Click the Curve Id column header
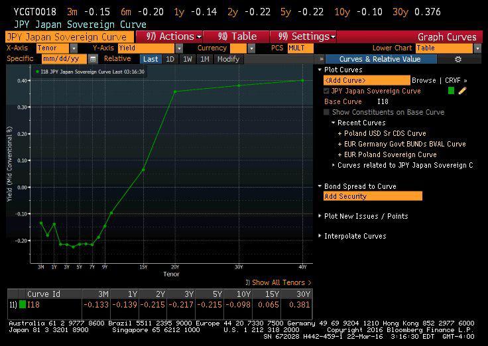The image size is (488, 346). coord(44,294)
